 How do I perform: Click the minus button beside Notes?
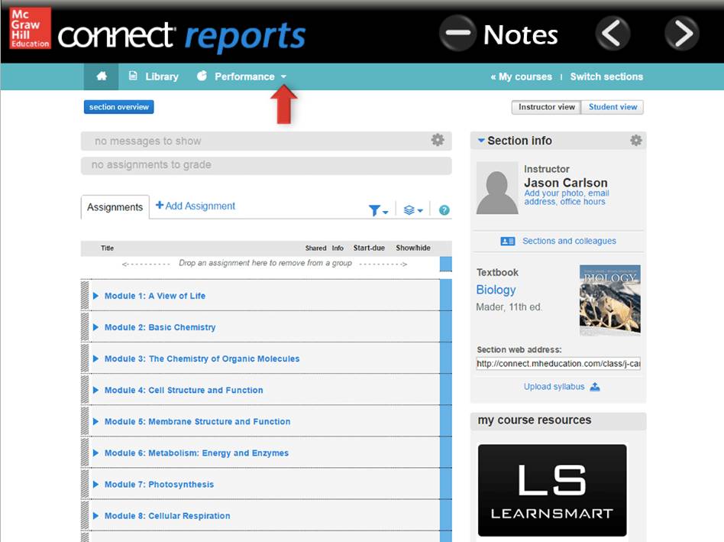click(x=457, y=33)
